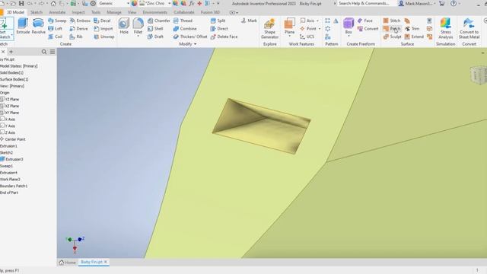Expand Fillet tool dropdown arrow
Image resolution: width=487 pixels, height=274 pixels.
[x=138, y=37]
